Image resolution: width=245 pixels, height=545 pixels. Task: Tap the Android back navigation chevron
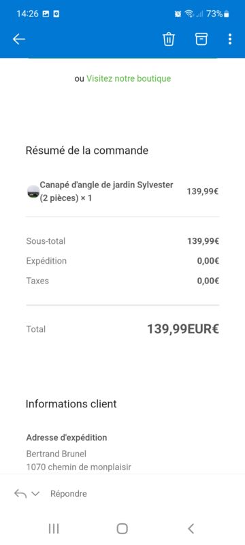[x=191, y=529]
